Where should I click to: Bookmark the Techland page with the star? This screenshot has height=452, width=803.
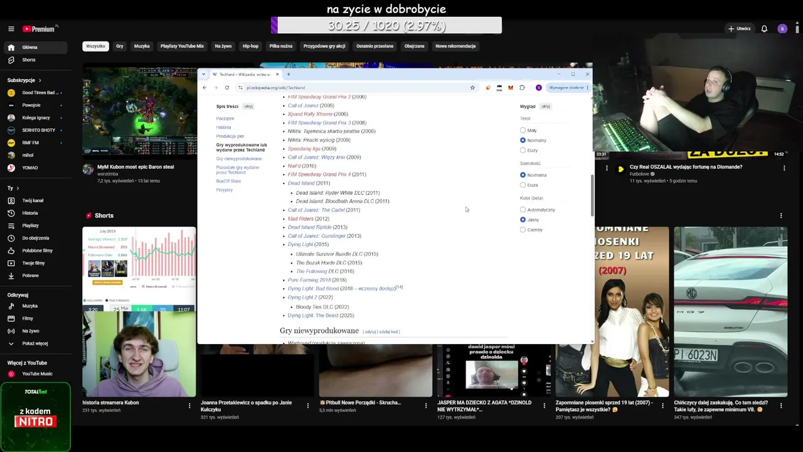tap(472, 88)
